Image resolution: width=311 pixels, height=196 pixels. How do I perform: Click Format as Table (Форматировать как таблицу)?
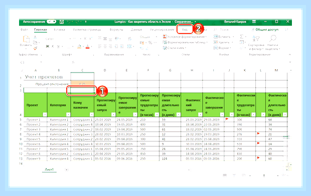coord(185,42)
